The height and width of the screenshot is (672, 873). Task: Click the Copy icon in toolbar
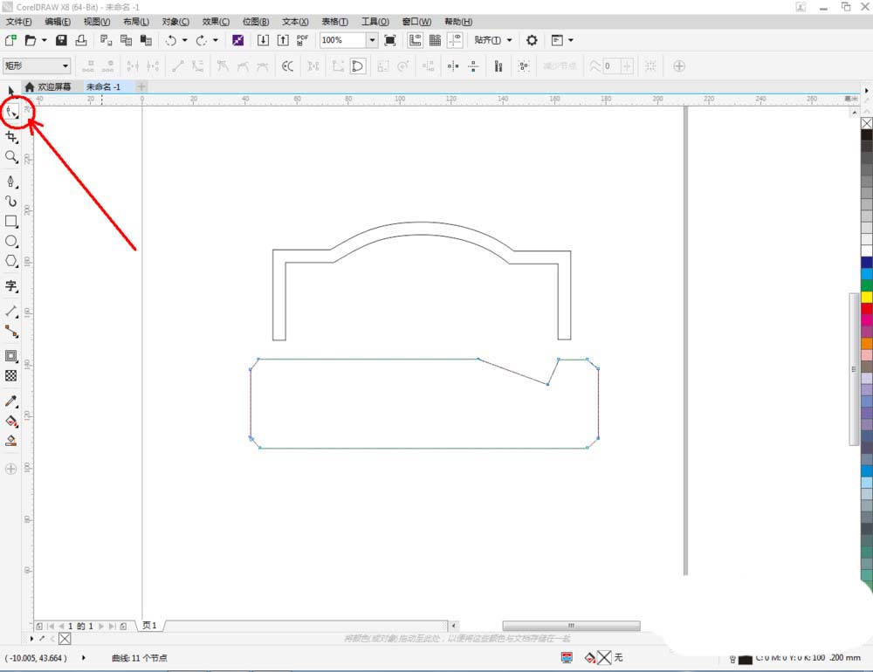point(126,40)
